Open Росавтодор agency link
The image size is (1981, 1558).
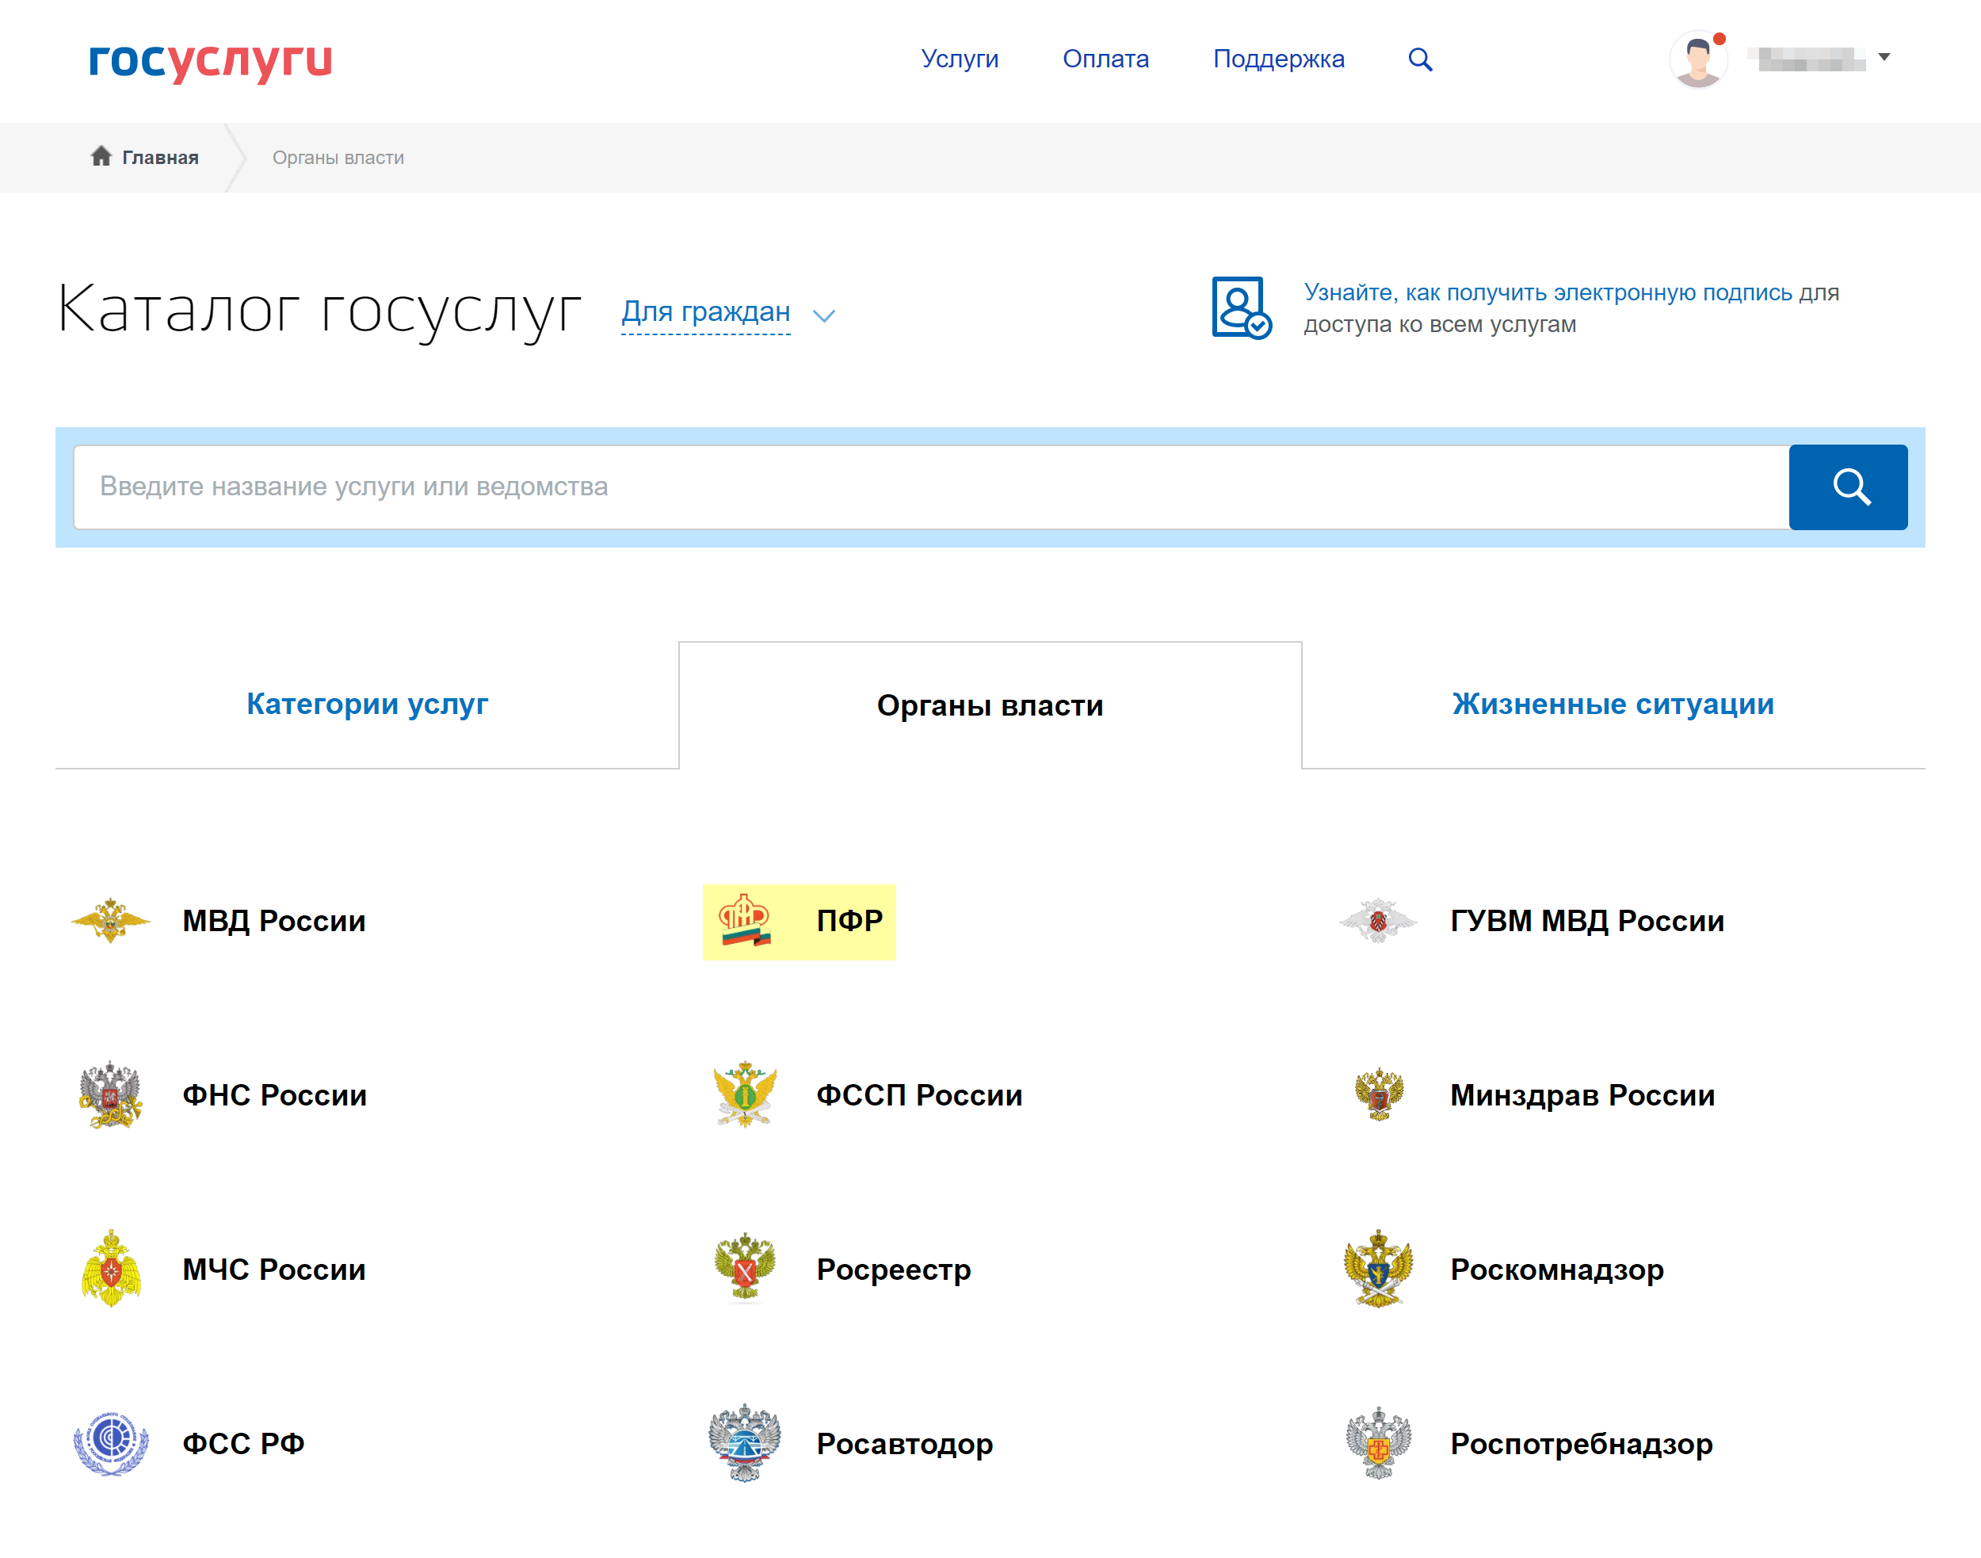[x=905, y=1444]
